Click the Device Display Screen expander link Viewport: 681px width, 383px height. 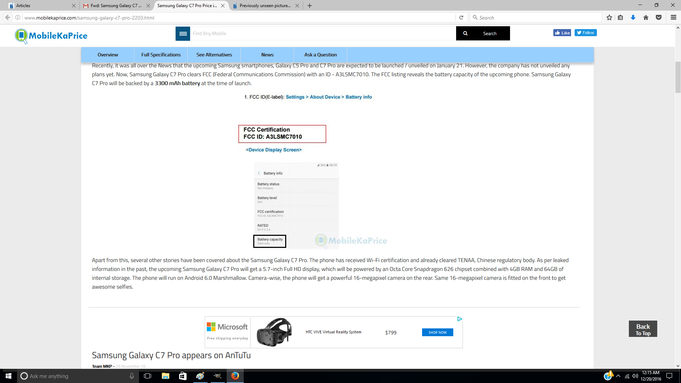[x=273, y=150]
